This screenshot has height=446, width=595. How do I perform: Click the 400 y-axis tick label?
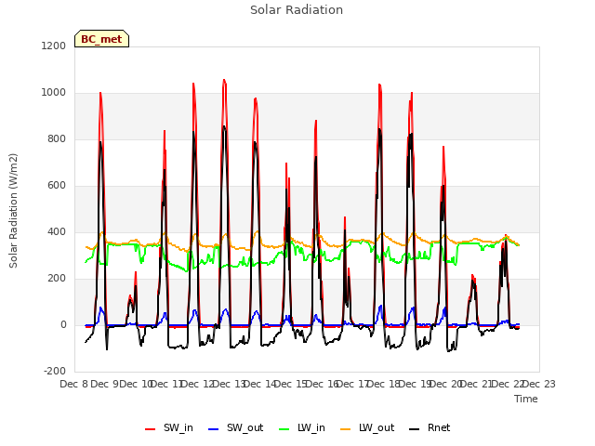[57, 232]
